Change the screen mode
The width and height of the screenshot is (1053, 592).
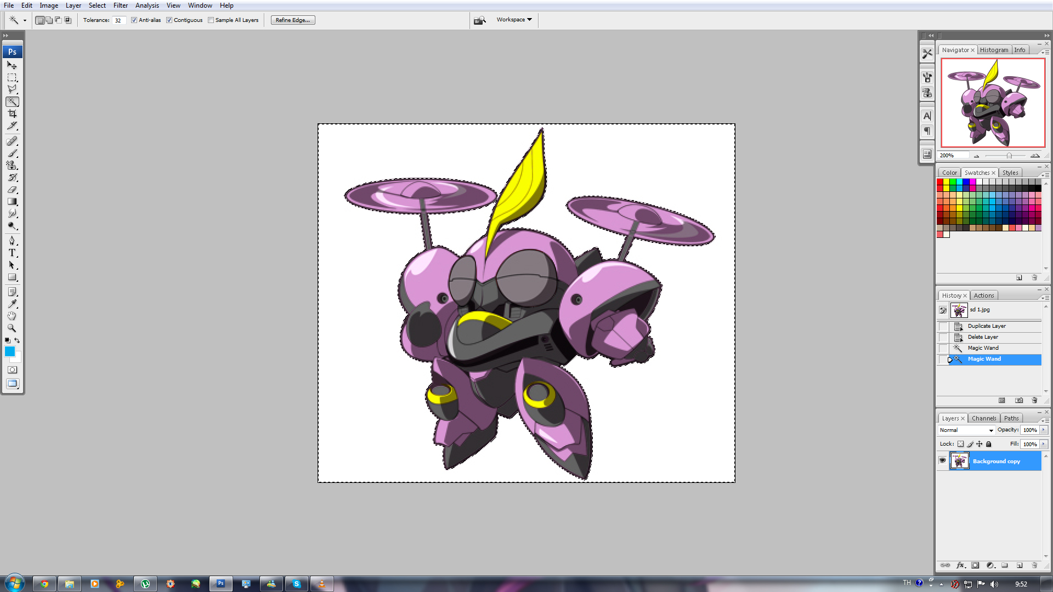[12, 384]
